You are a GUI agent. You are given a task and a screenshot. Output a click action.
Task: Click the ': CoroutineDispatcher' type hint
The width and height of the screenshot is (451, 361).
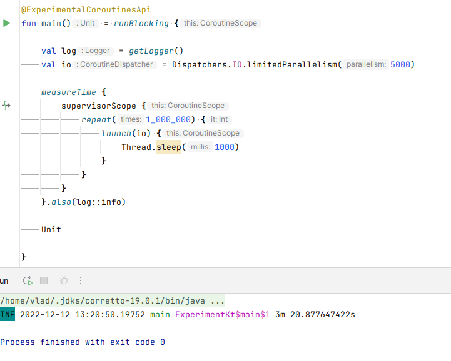click(x=115, y=64)
